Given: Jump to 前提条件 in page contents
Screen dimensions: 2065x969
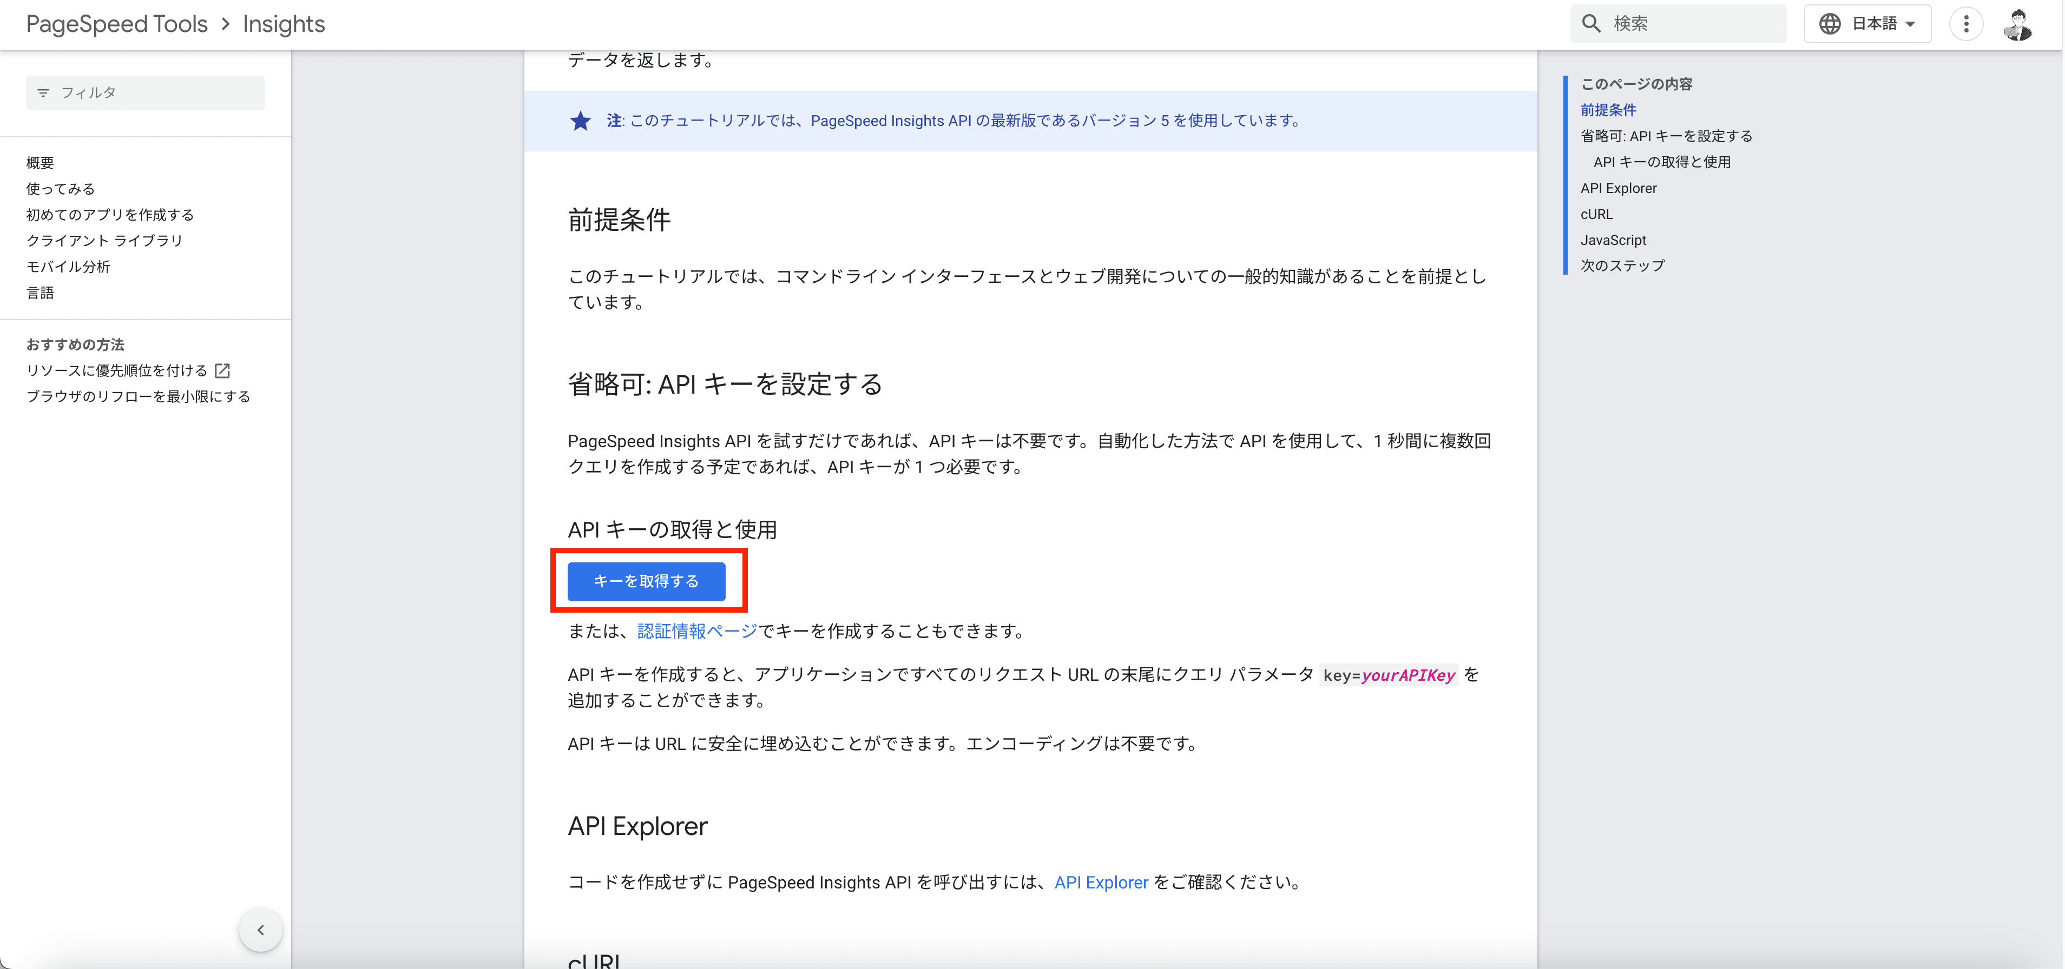Looking at the screenshot, I should pyautogui.click(x=1608, y=110).
